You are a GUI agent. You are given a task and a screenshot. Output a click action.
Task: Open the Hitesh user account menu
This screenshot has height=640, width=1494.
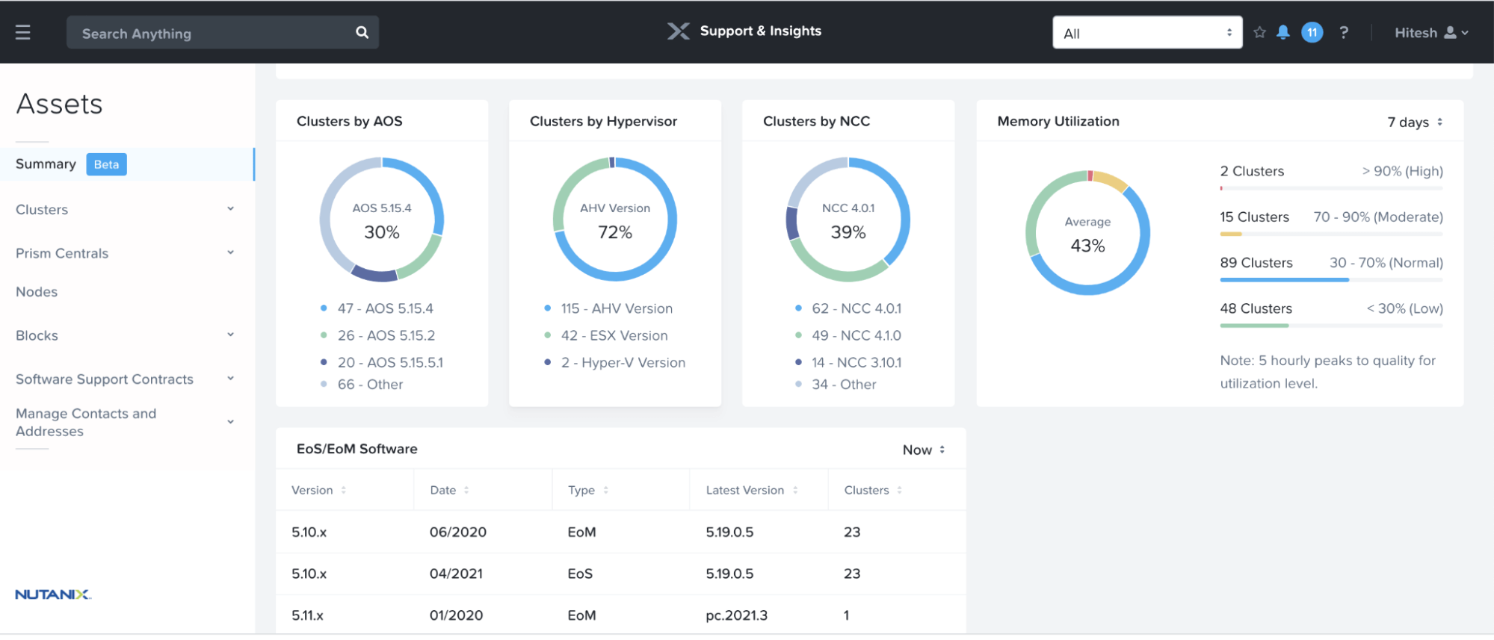pos(1430,33)
